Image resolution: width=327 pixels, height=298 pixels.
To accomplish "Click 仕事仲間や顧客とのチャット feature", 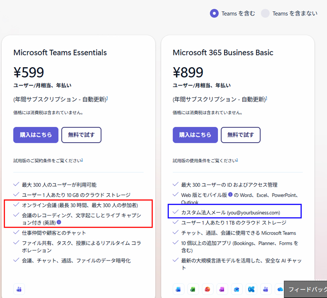I will click(54, 233).
